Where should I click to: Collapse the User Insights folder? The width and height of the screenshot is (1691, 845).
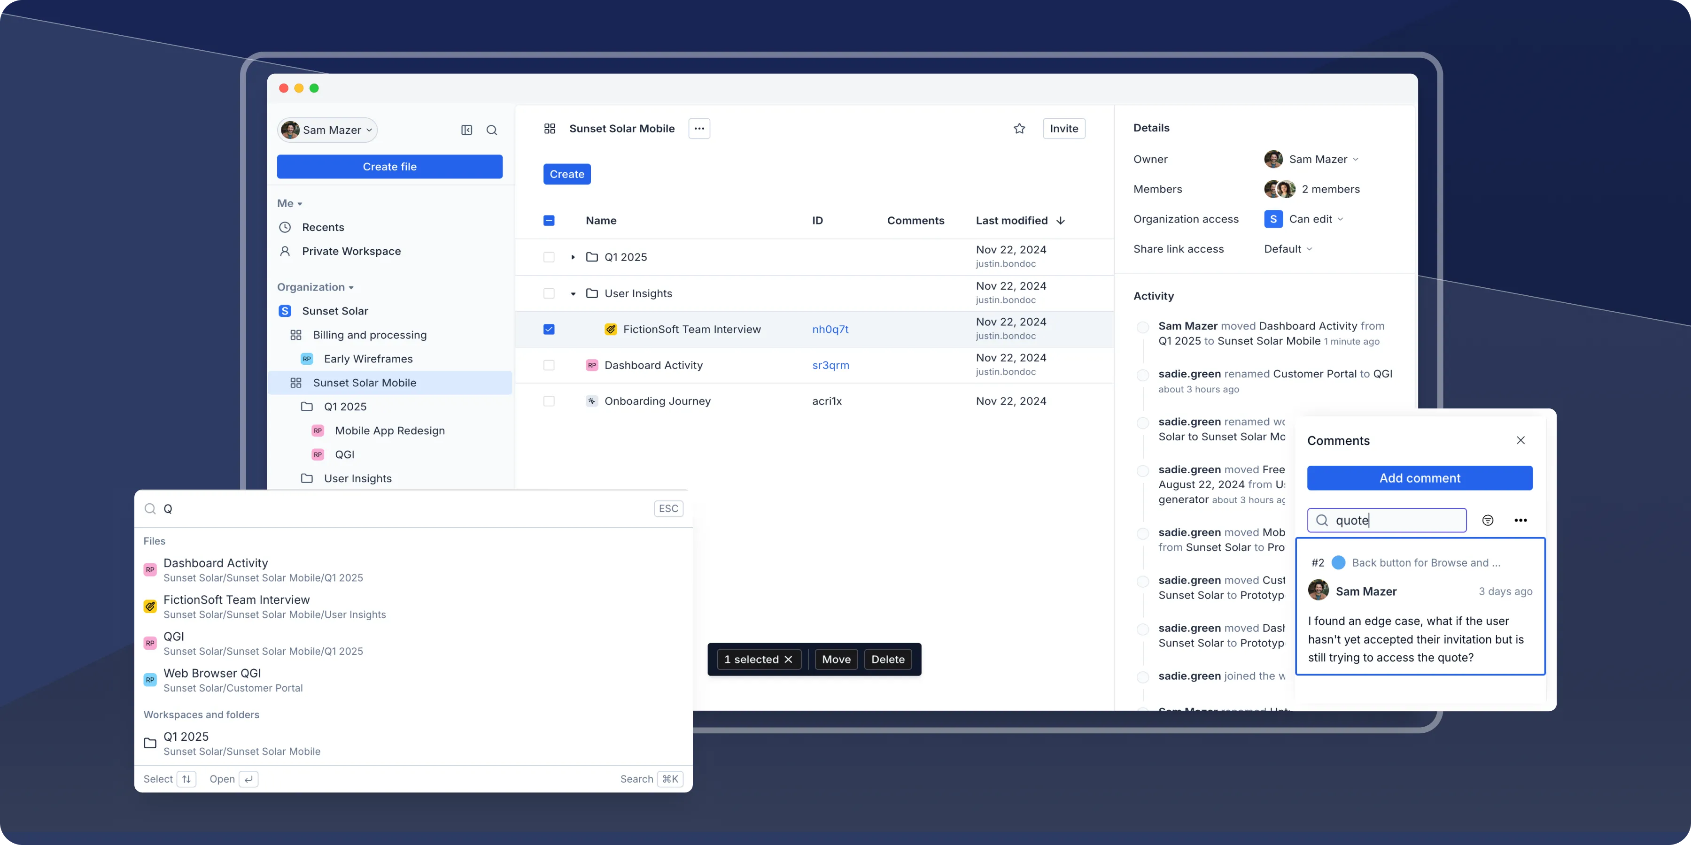pyautogui.click(x=573, y=293)
